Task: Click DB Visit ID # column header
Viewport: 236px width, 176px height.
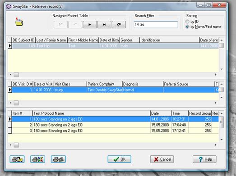Action: click(x=22, y=84)
